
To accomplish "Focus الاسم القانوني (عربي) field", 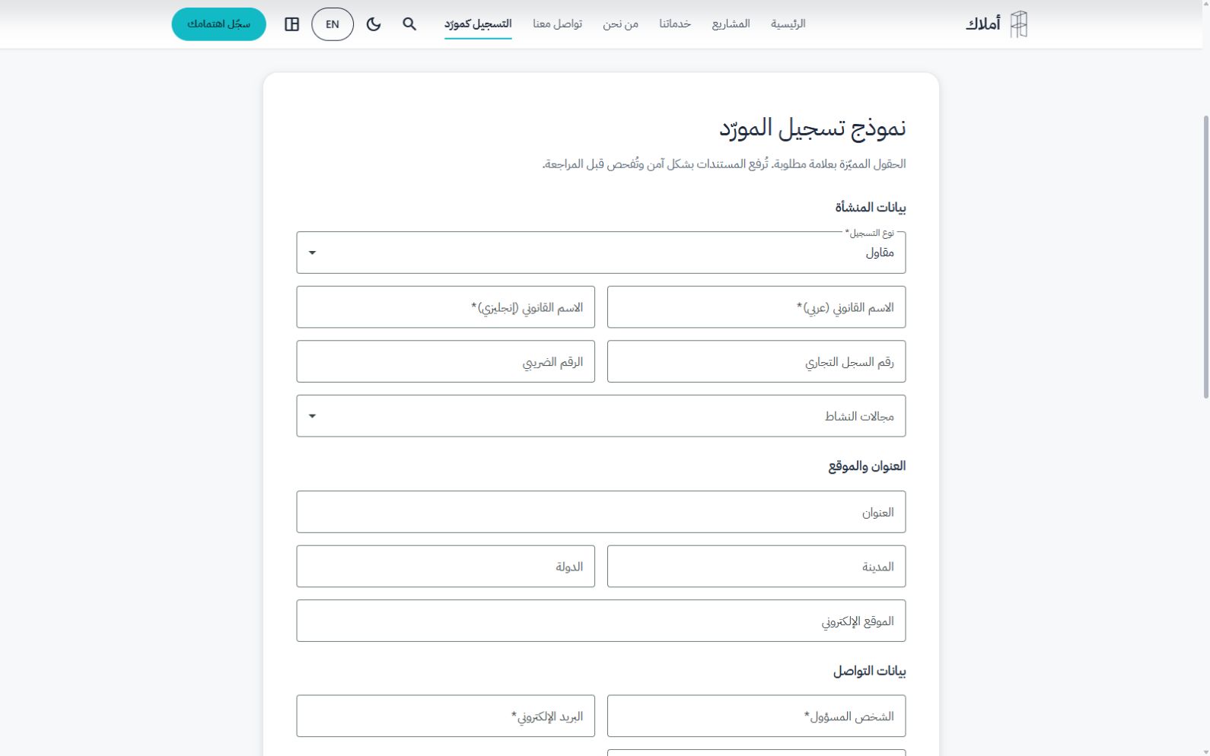I will click(x=756, y=307).
